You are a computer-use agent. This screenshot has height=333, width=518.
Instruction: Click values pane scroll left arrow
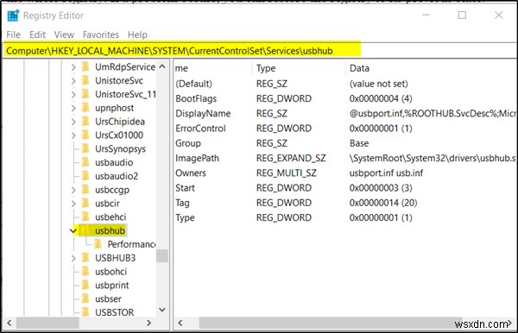click(x=180, y=323)
